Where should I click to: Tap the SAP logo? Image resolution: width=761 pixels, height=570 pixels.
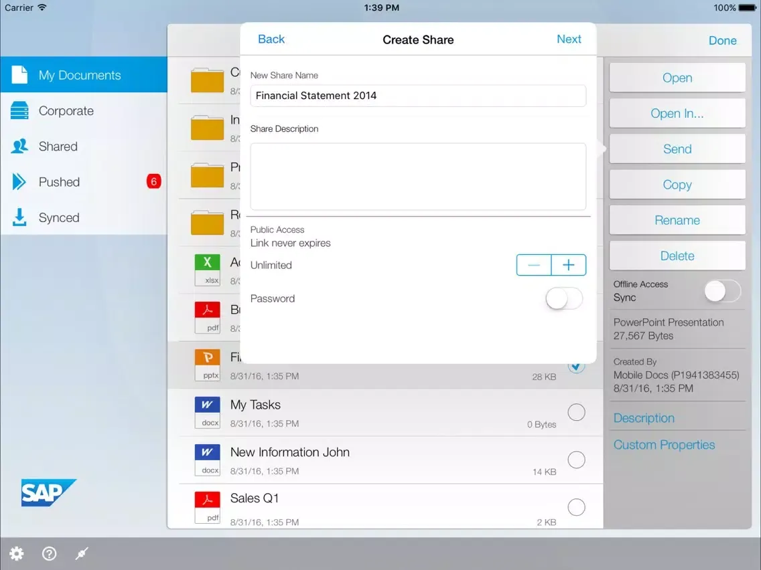coord(48,493)
